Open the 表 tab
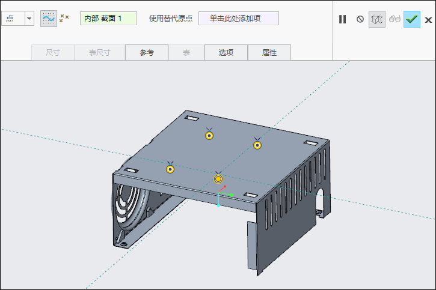The width and height of the screenshot is (436, 290). coord(186,52)
